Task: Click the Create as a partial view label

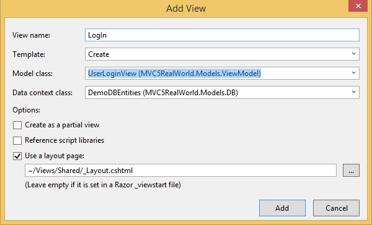Action: pyautogui.click(x=62, y=125)
